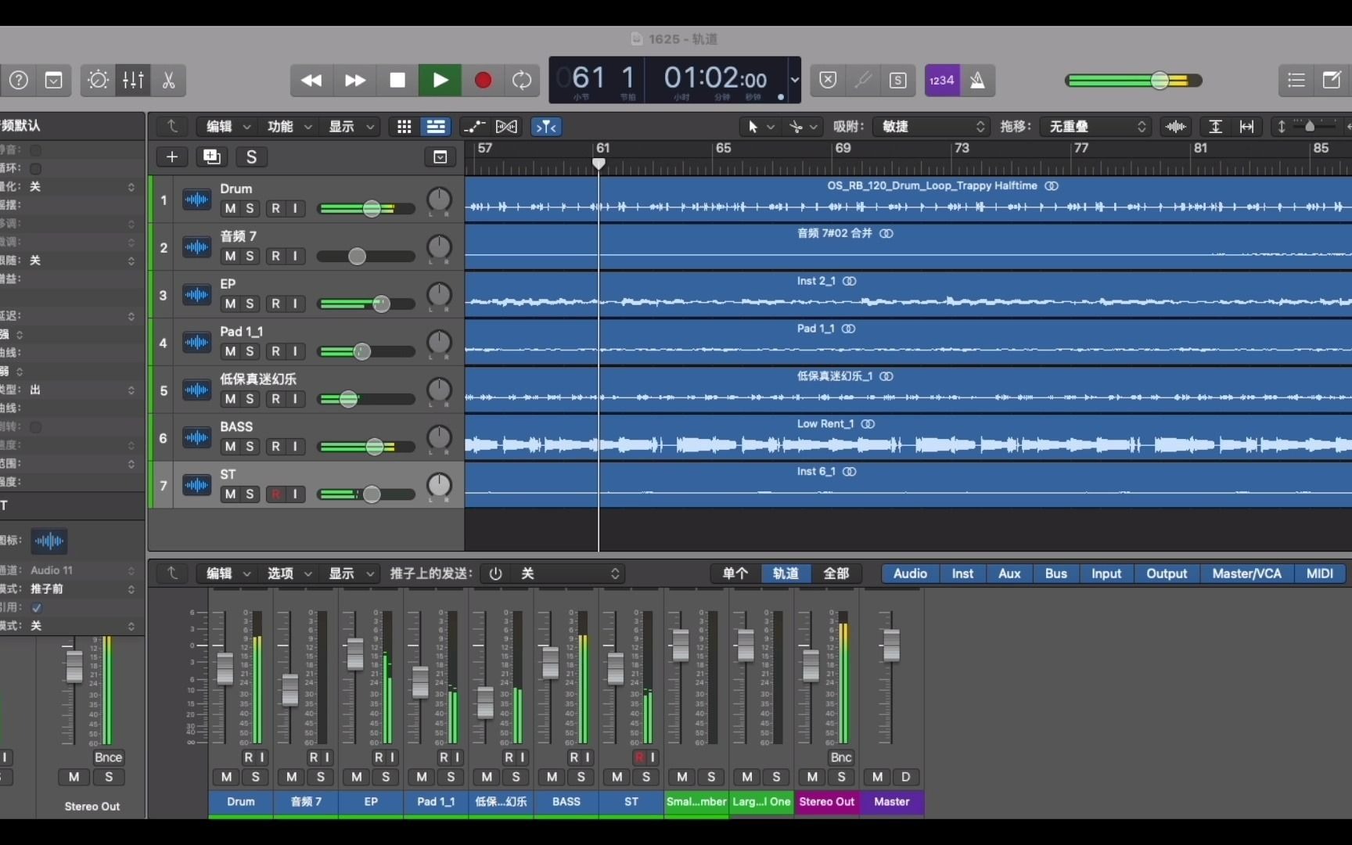This screenshot has width=1352, height=845.
Task: Toggle the Aux channel filter button
Action: [x=1009, y=574]
